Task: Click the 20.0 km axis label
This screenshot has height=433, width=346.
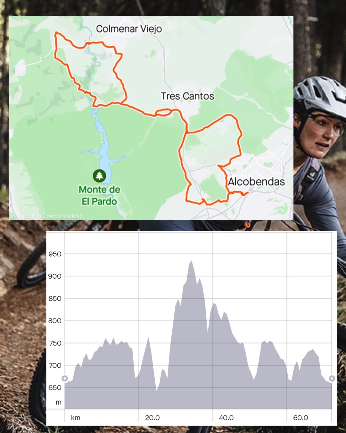Action: pos(152,418)
